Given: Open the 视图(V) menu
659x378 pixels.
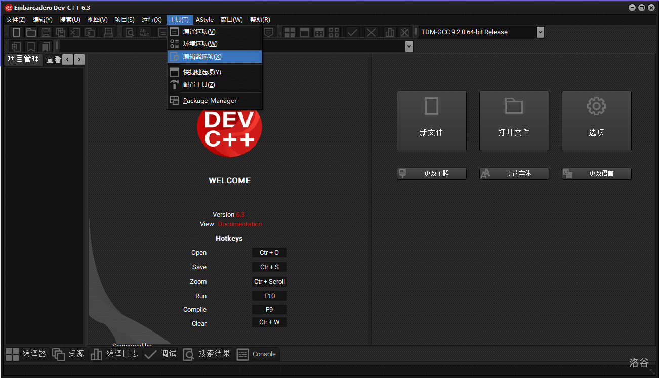Looking at the screenshot, I should pyautogui.click(x=97, y=20).
